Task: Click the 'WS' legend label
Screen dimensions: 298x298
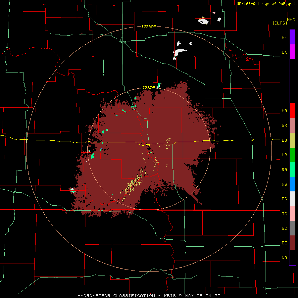Action: (284, 184)
